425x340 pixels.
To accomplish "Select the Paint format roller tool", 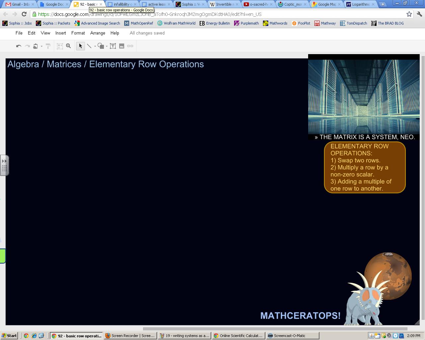I will (x=48, y=46).
